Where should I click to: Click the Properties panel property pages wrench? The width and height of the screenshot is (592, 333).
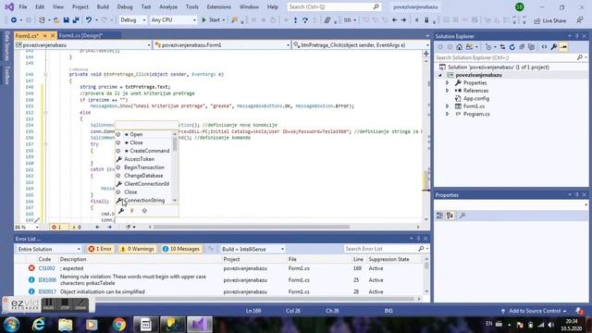click(462, 216)
